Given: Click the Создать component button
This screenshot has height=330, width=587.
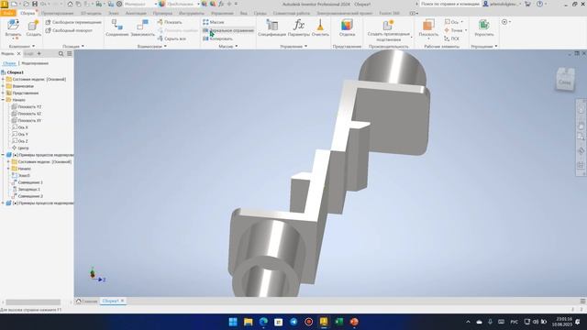Looking at the screenshot, I should click(33, 28).
